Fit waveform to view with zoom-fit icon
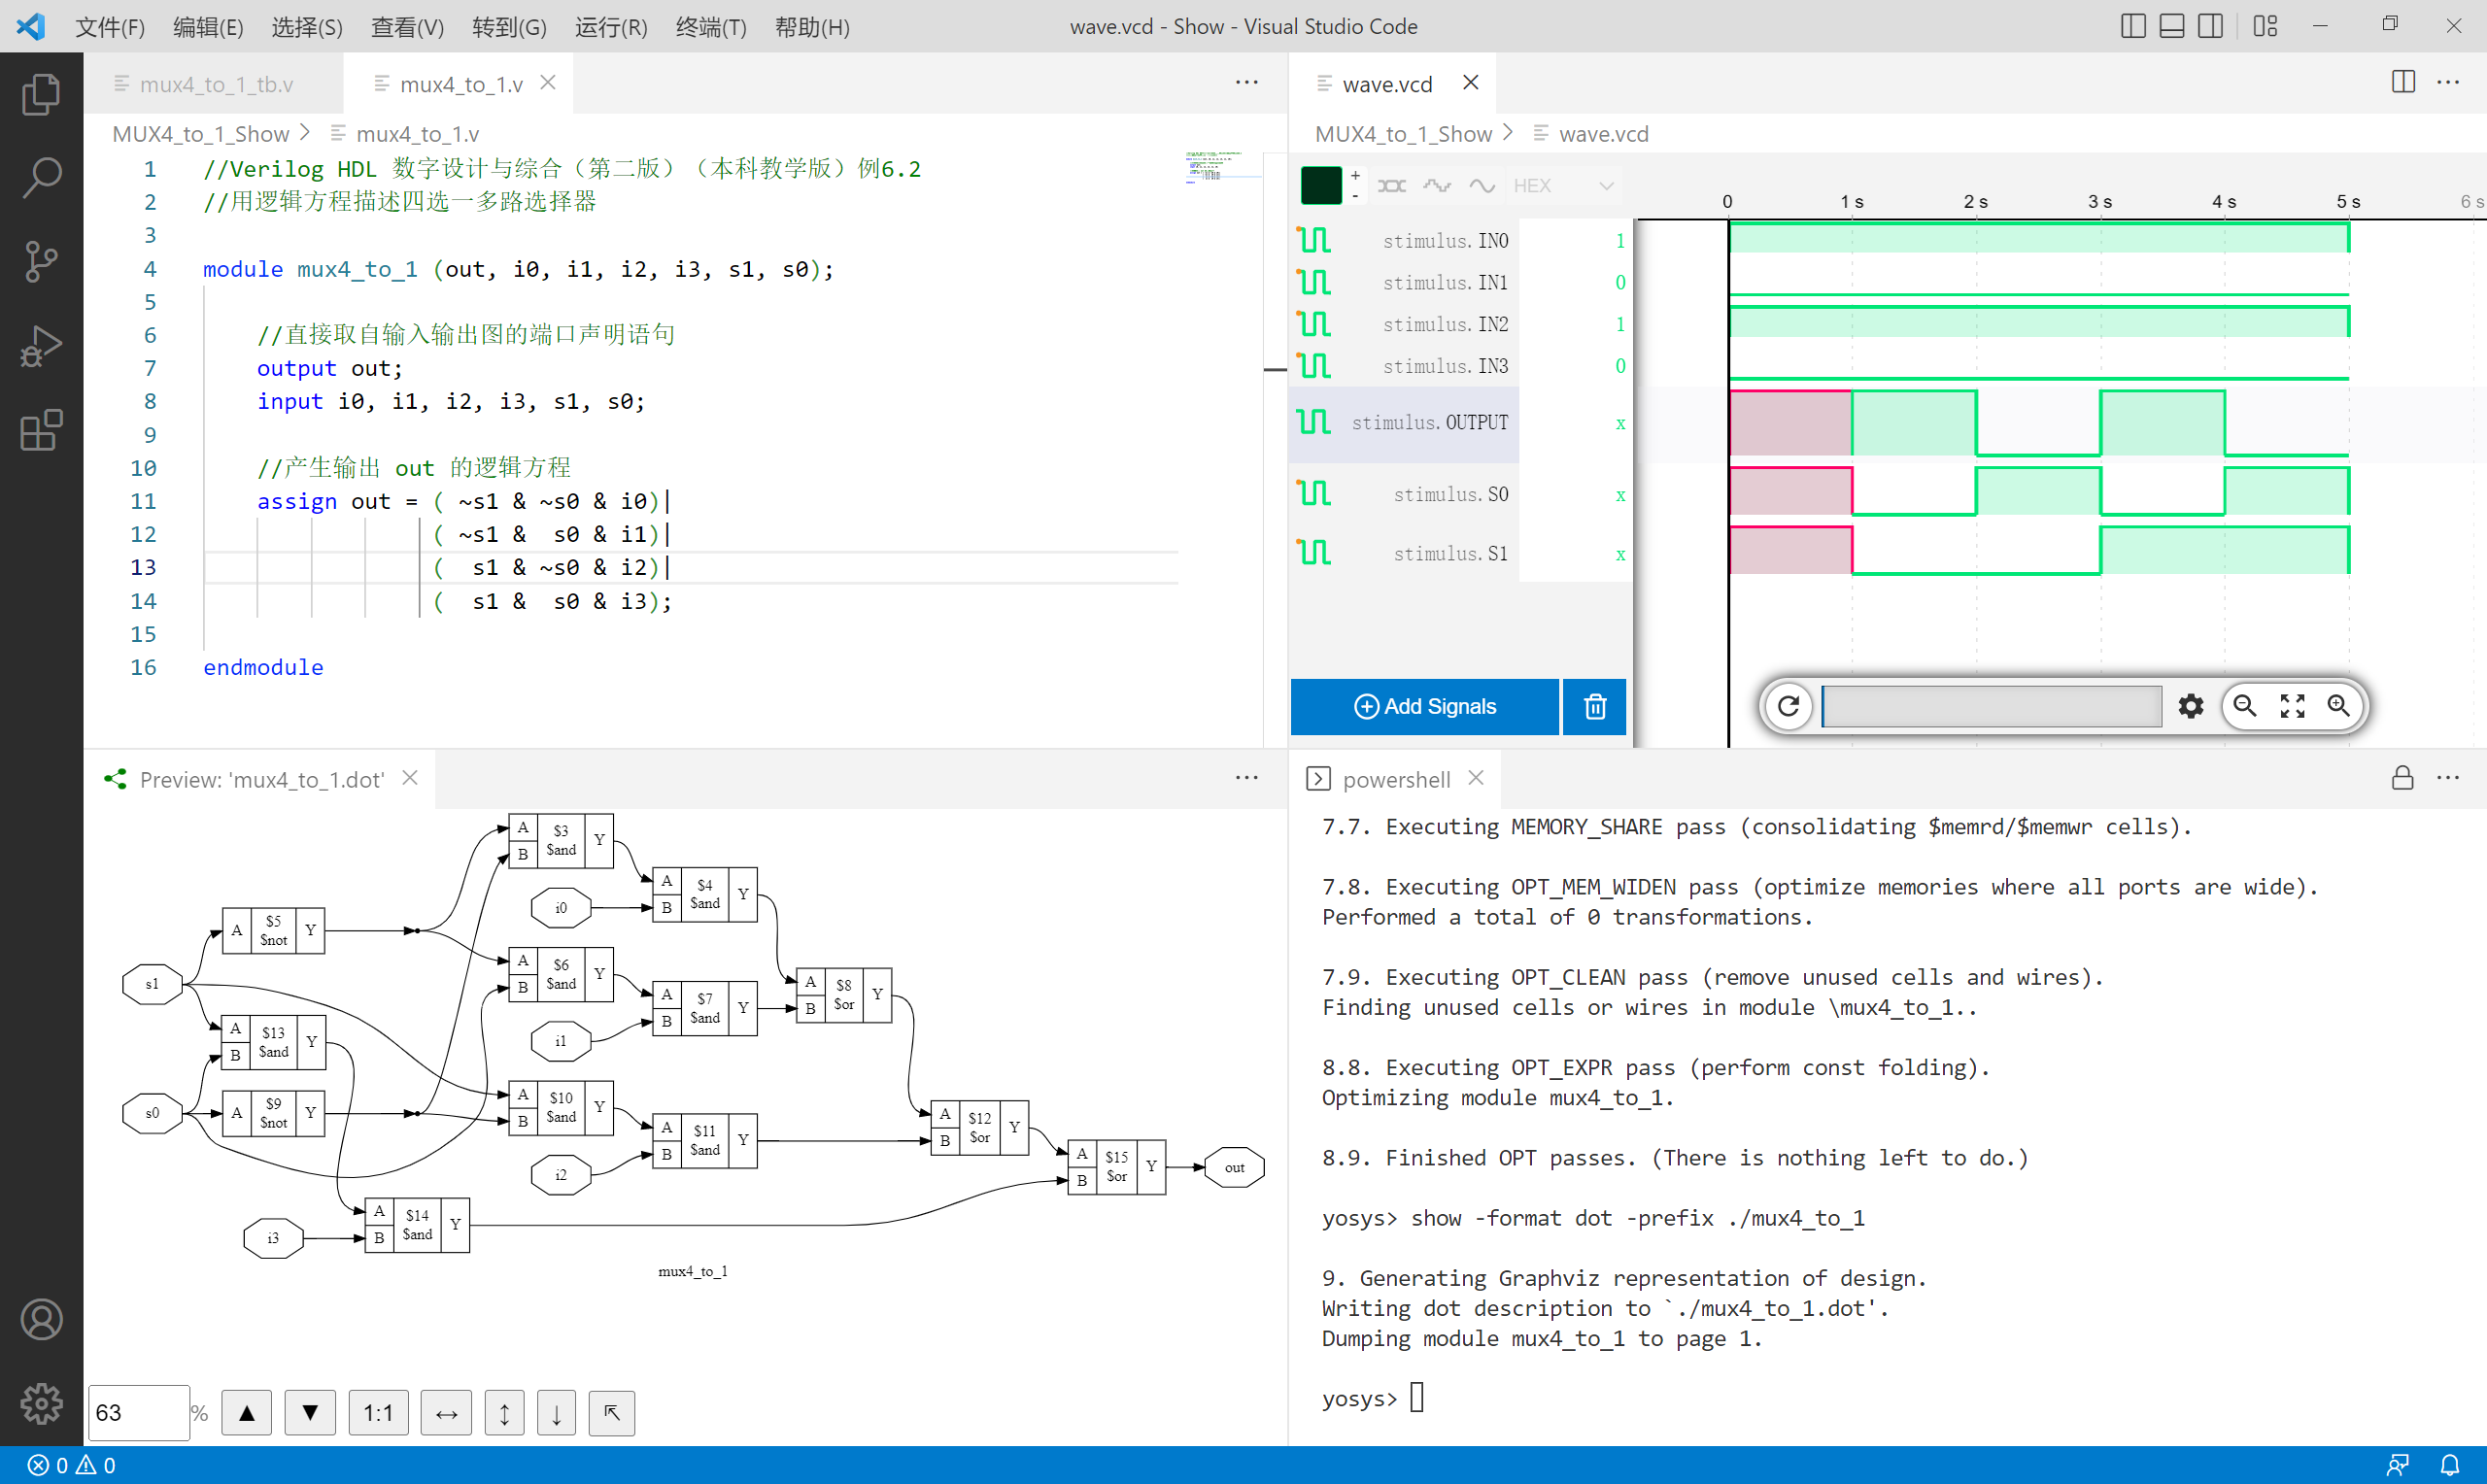The width and height of the screenshot is (2487, 1484). [2292, 706]
